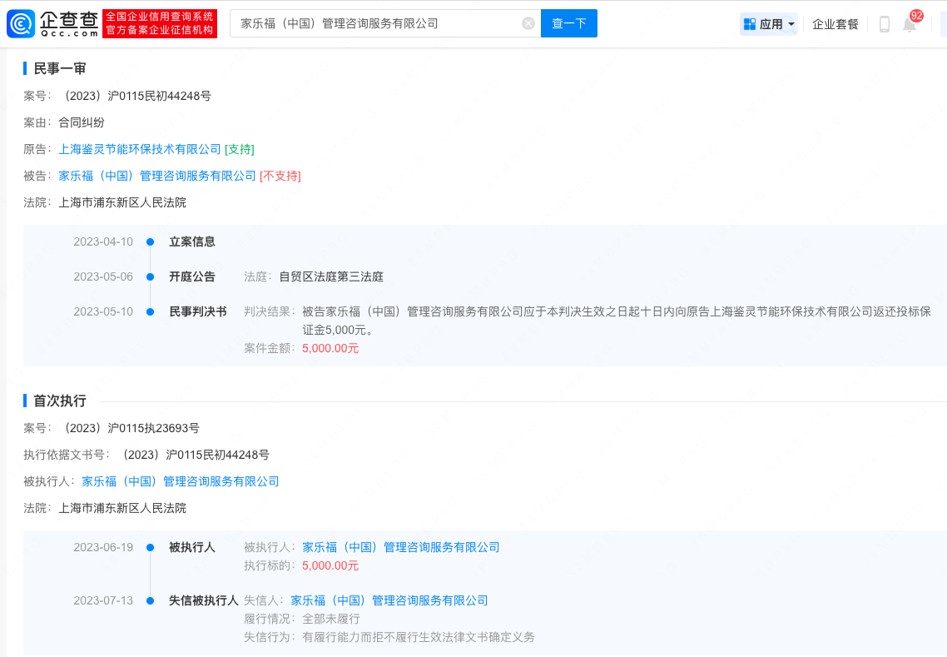Click the 执行标的 5,000.00元 value
Viewport: 947px width, 657px height.
pos(330,565)
